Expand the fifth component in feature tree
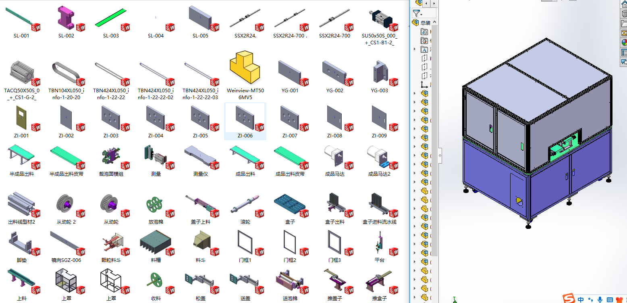627x303 pixels. (x=415, y=129)
